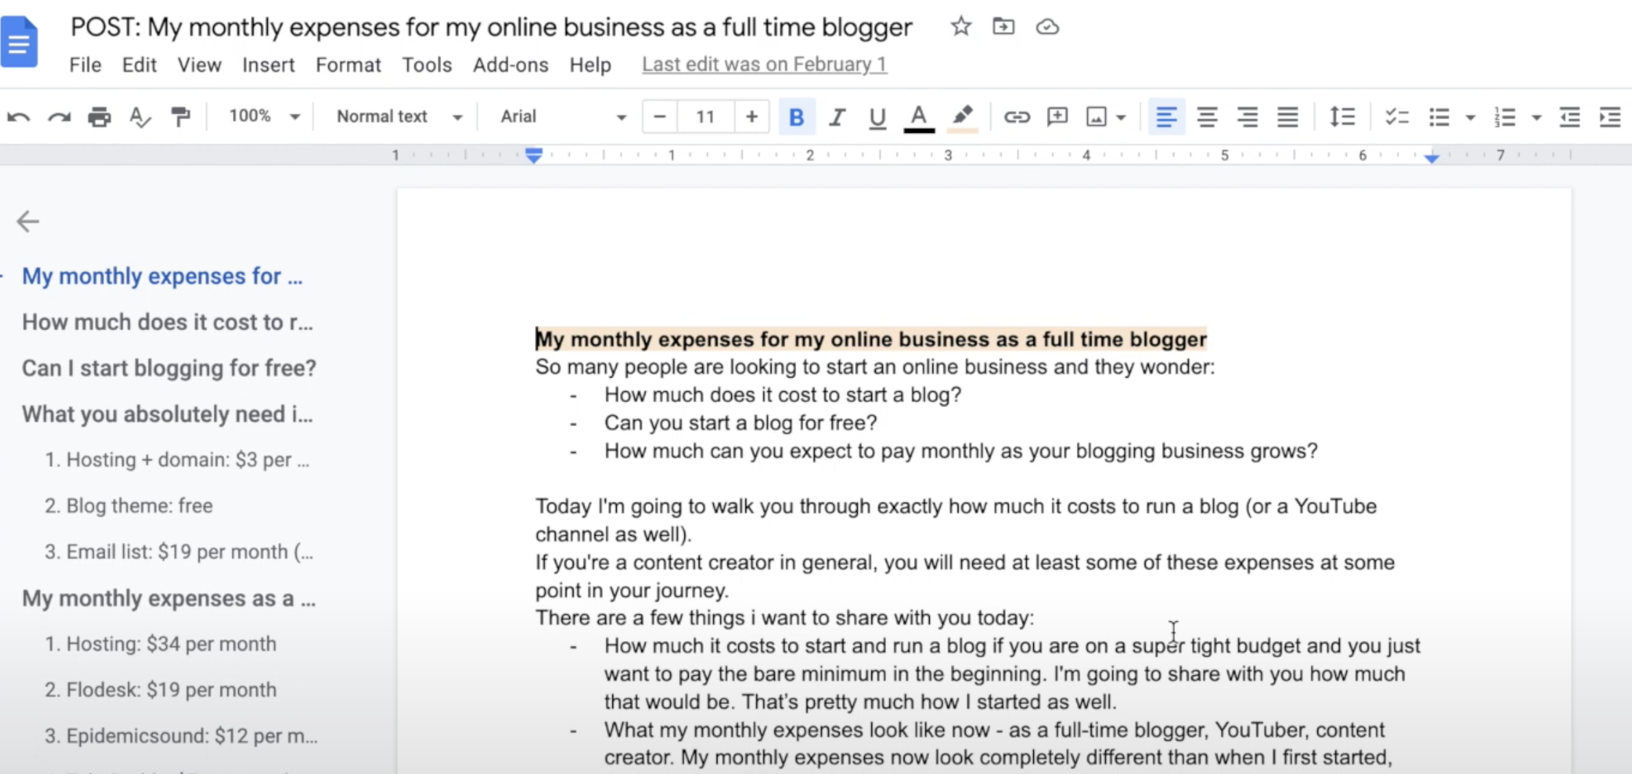
Task: Select the Paint format tool
Action: [x=181, y=117]
